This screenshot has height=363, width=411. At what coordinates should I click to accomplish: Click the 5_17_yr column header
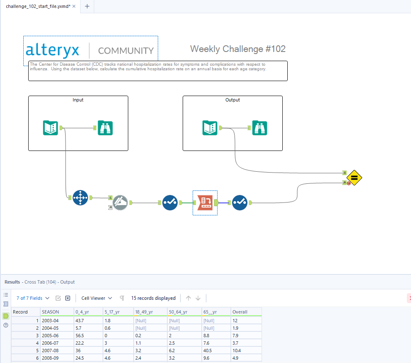tap(118, 312)
